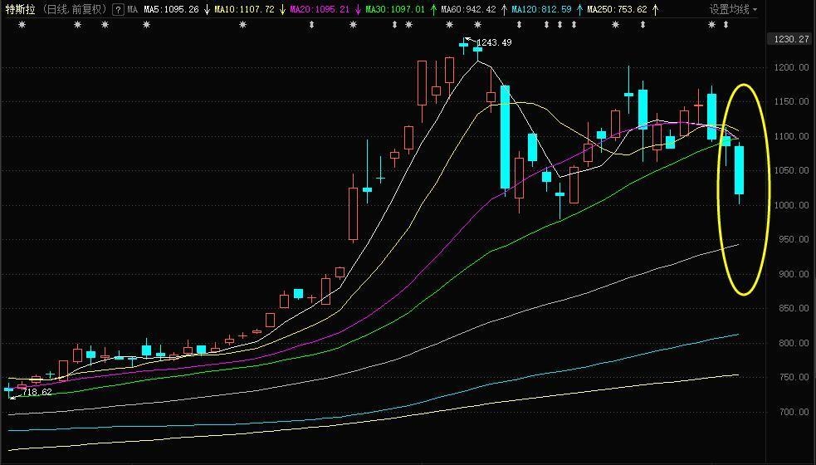
Task: Click the leftmost asterisk event marker
Action: 22,25
